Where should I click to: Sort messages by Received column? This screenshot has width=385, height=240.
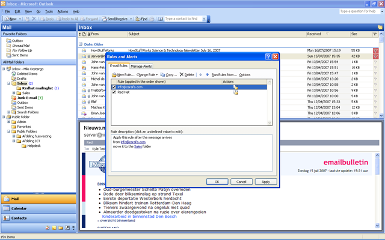point(328,34)
